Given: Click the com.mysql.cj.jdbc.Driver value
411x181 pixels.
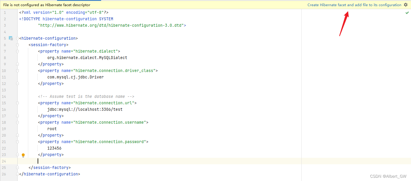Looking at the screenshot, I should click(75, 77).
